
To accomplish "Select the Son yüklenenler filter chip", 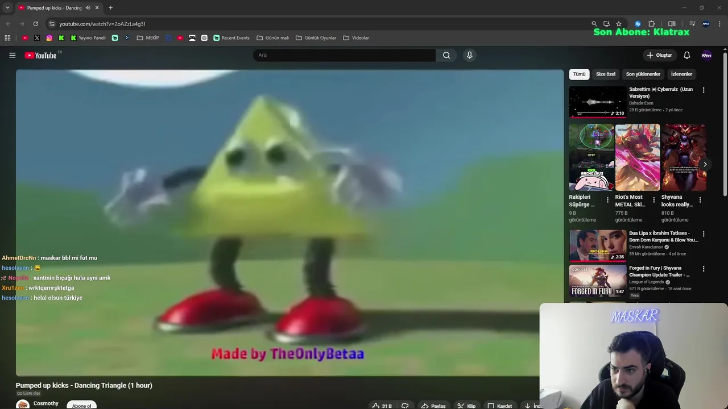I will 643,74.
